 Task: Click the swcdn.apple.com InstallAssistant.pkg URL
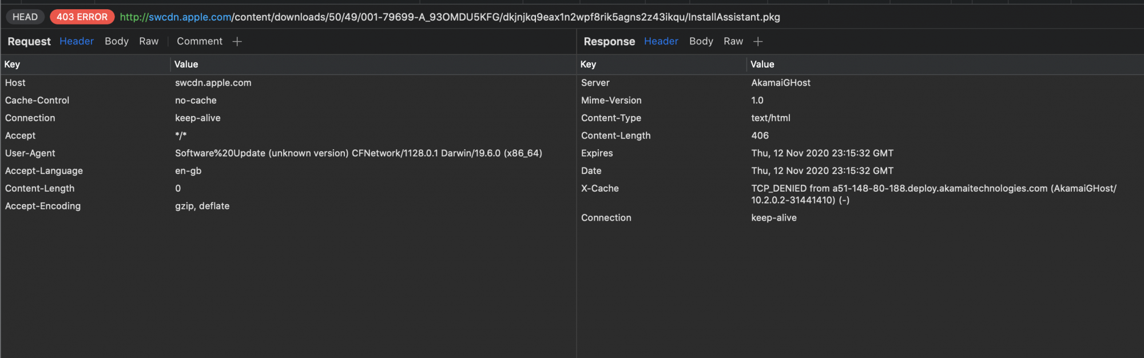[450, 17]
